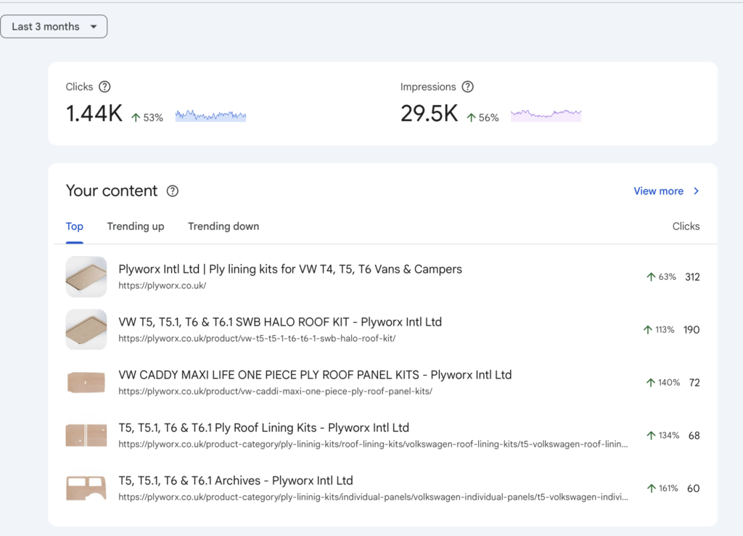Click the 68 clicks count
The height and width of the screenshot is (536, 743).
coord(694,436)
